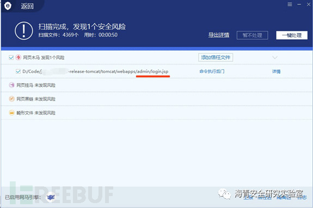
Task: Click the 一键处理 button
Action: point(292,35)
